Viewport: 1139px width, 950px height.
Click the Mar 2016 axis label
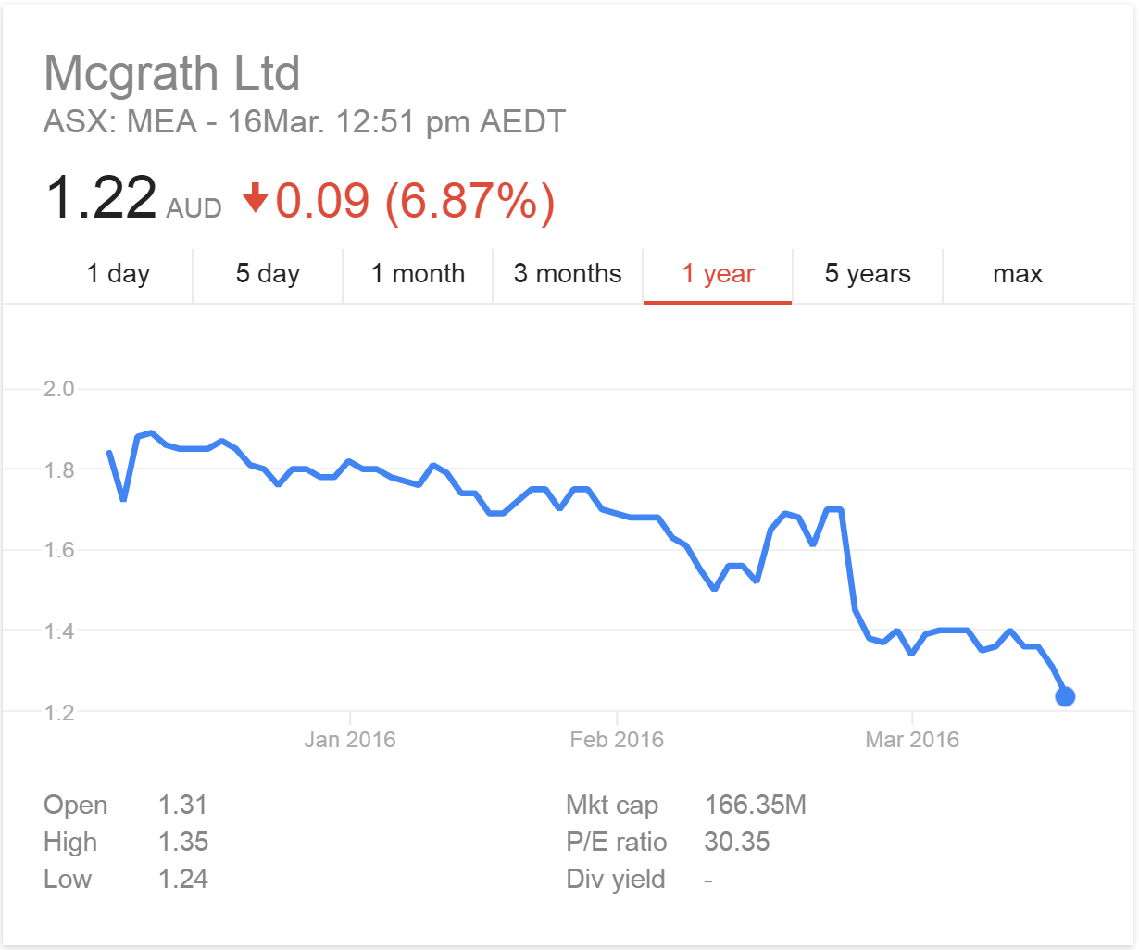click(912, 740)
